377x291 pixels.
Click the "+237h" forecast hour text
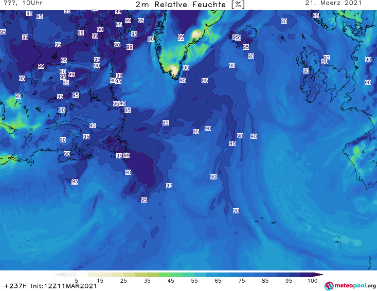click(15, 286)
